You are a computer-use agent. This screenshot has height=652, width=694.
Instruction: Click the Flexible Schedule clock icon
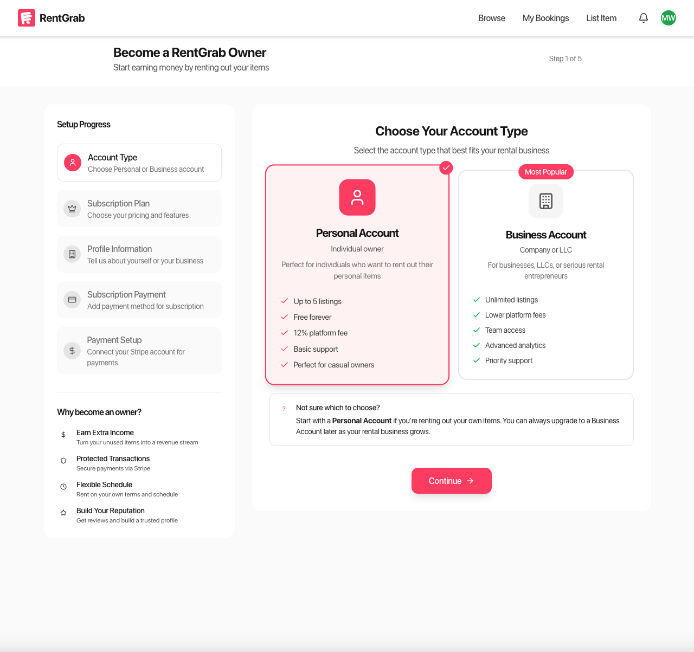pos(63,487)
